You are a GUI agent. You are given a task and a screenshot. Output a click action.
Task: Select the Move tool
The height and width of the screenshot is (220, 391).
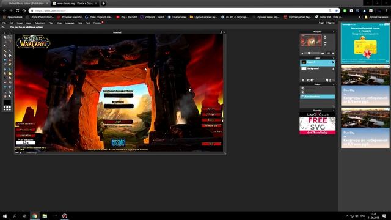pos(10,37)
